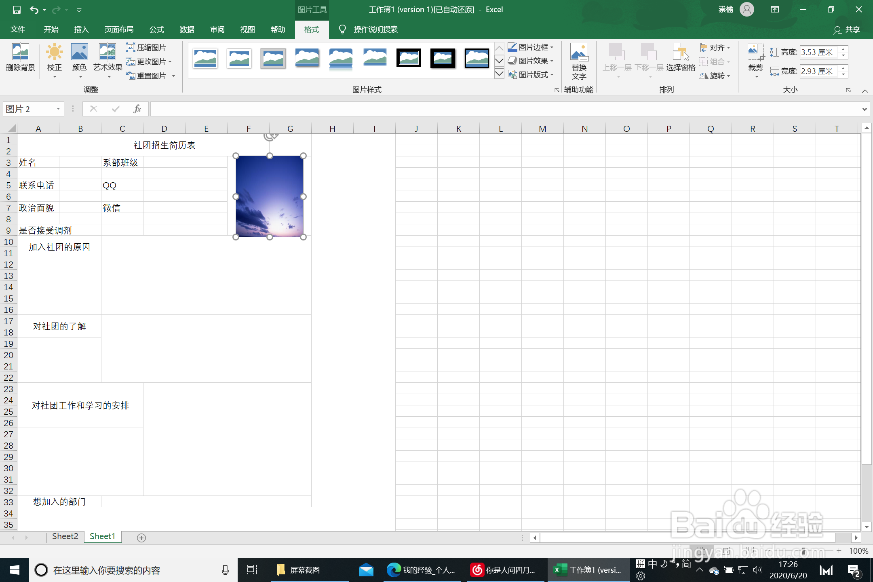Click Compress Pictures (压缩图片)
This screenshot has width=873, height=582.
146,48
